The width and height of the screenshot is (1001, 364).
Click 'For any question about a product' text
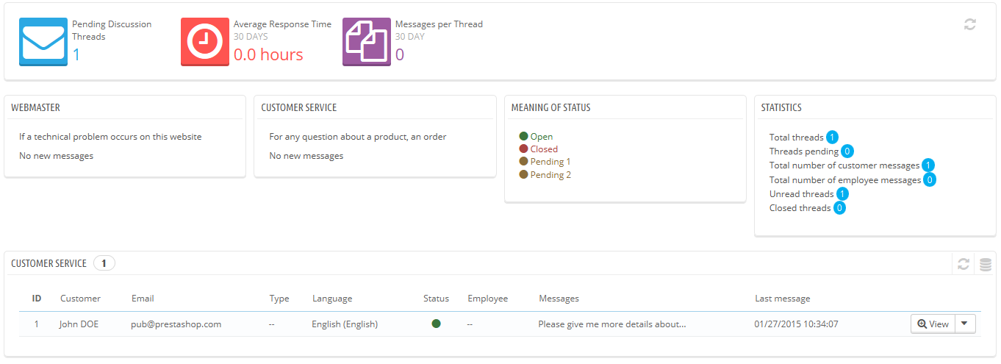[358, 136]
